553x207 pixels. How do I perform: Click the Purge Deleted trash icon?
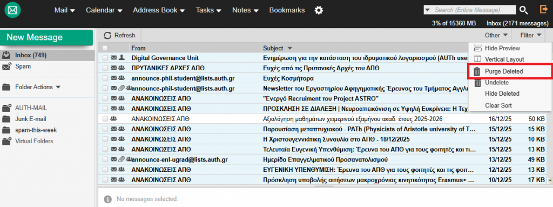477,71
